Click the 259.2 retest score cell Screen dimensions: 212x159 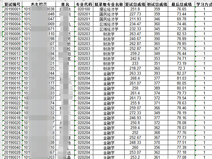[135, 53]
